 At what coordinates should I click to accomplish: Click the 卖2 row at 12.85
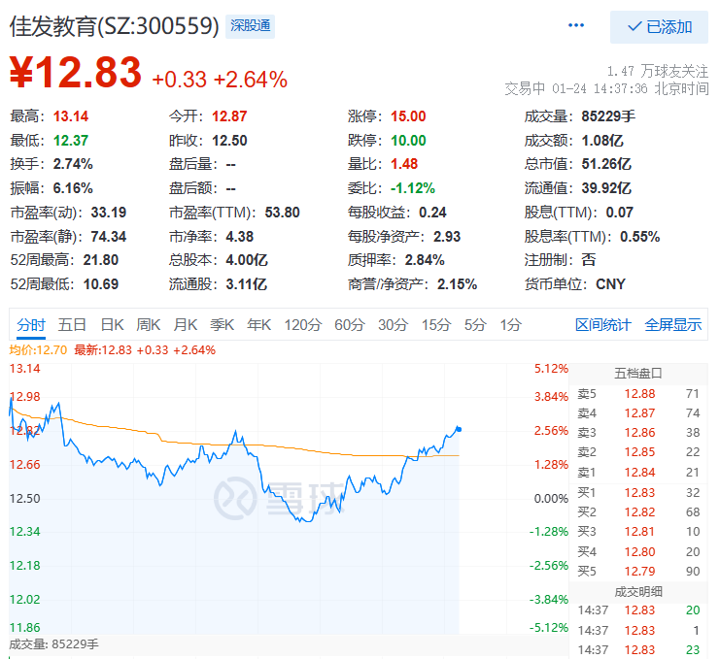pos(638,452)
